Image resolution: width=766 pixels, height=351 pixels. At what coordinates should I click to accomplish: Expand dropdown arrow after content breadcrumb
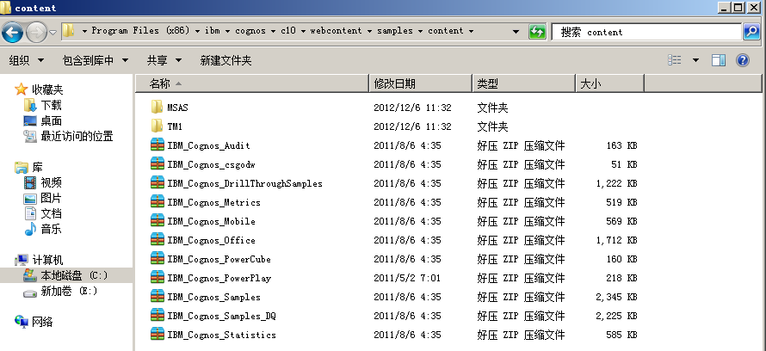pyautogui.click(x=471, y=31)
